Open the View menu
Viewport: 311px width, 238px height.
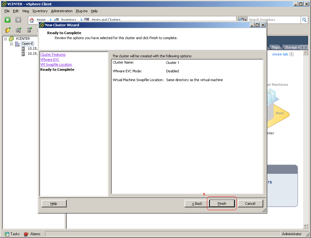click(x=25, y=11)
